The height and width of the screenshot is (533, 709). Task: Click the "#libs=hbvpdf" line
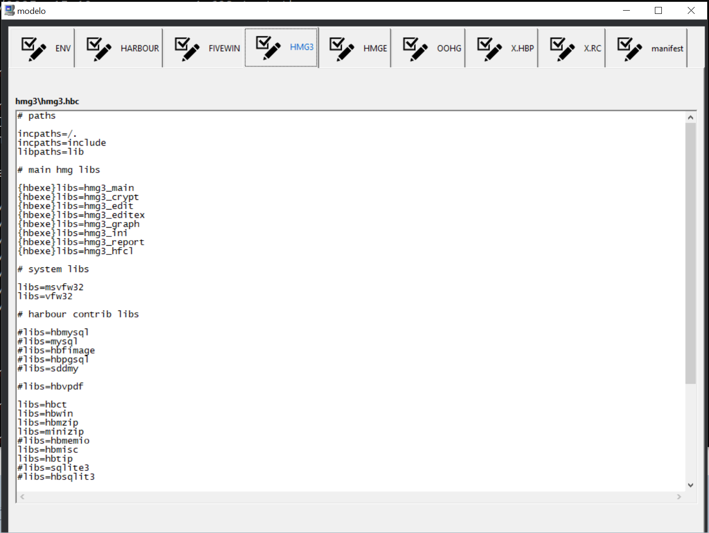50,386
